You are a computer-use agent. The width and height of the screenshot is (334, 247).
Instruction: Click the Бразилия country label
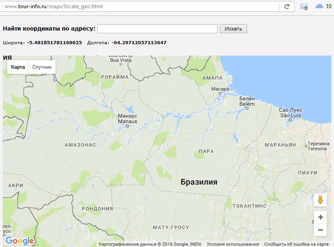point(199,182)
